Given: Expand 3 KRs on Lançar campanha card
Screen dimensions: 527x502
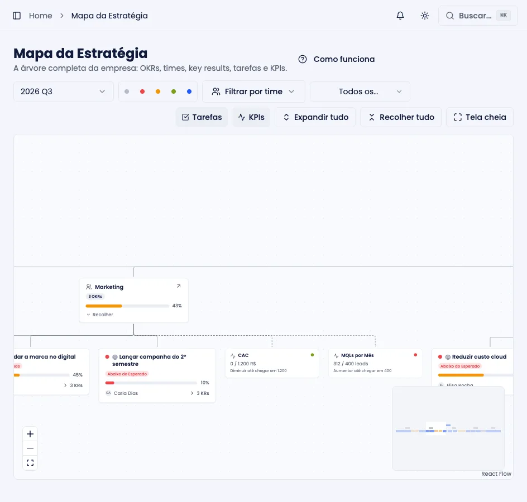Looking at the screenshot, I should 200,393.
